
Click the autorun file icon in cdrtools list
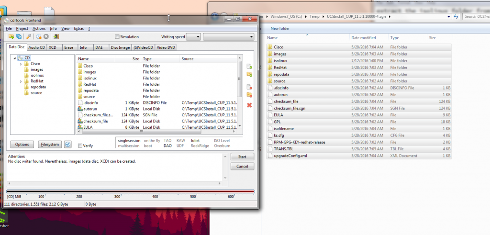80,109
